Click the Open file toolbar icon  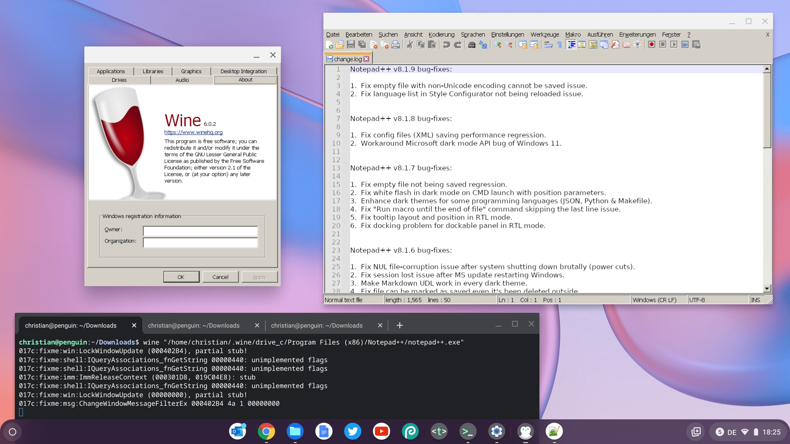point(339,45)
